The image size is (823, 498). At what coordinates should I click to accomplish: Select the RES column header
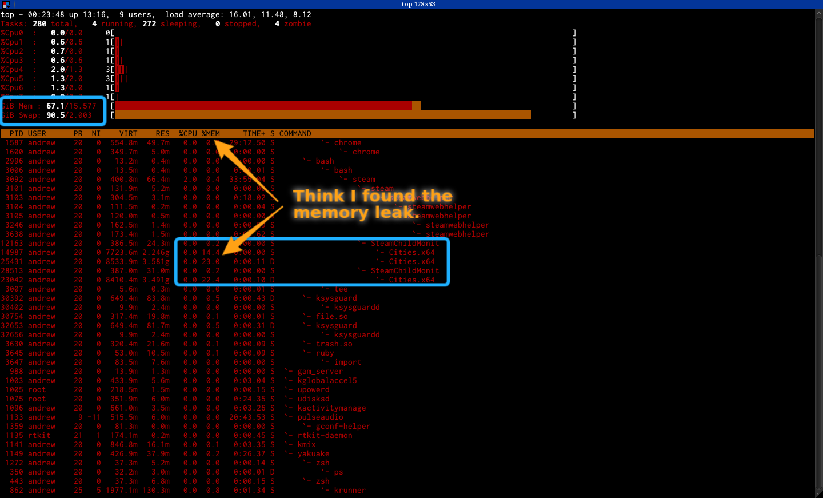click(163, 133)
